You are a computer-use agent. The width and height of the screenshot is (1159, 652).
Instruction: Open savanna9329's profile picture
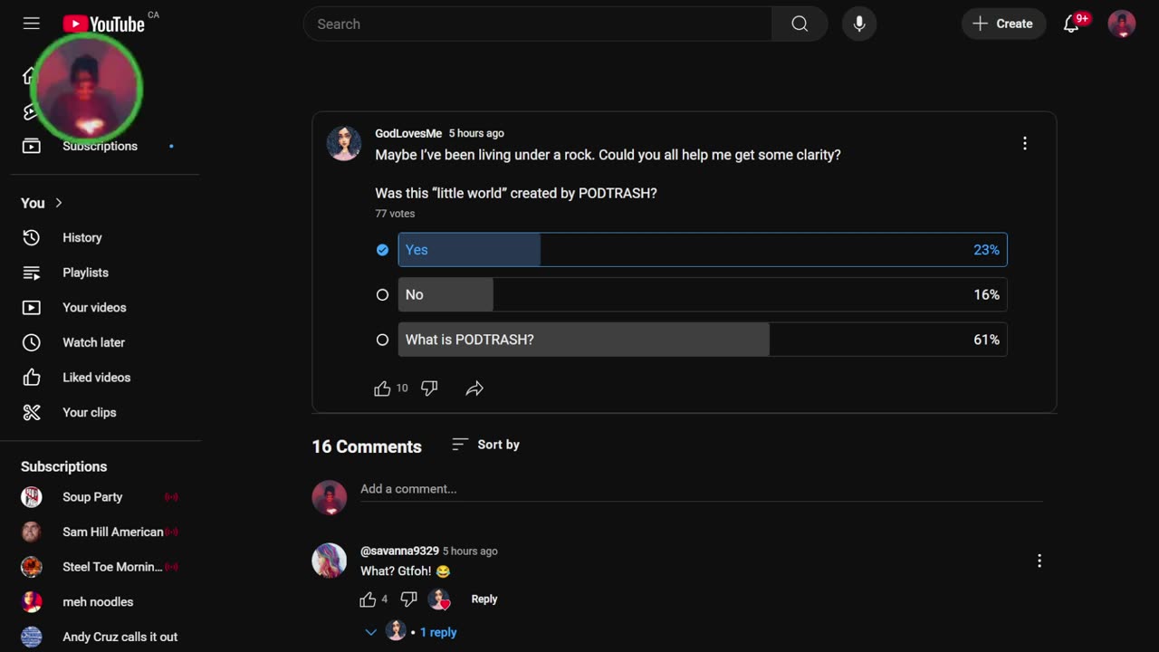(330, 561)
